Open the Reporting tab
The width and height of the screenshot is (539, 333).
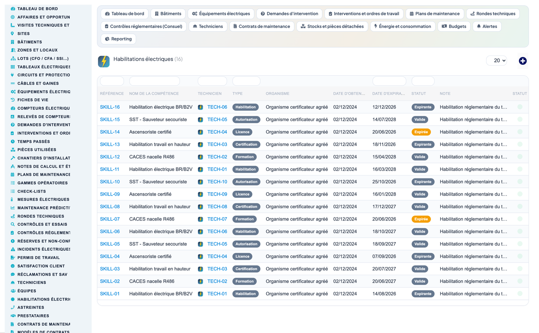click(118, 39)
